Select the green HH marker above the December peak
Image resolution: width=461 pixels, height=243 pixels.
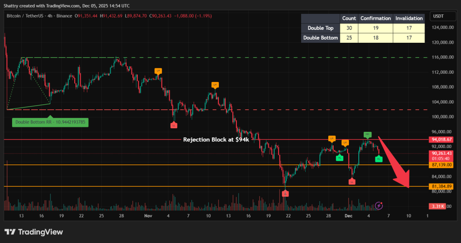click(367, 135)
